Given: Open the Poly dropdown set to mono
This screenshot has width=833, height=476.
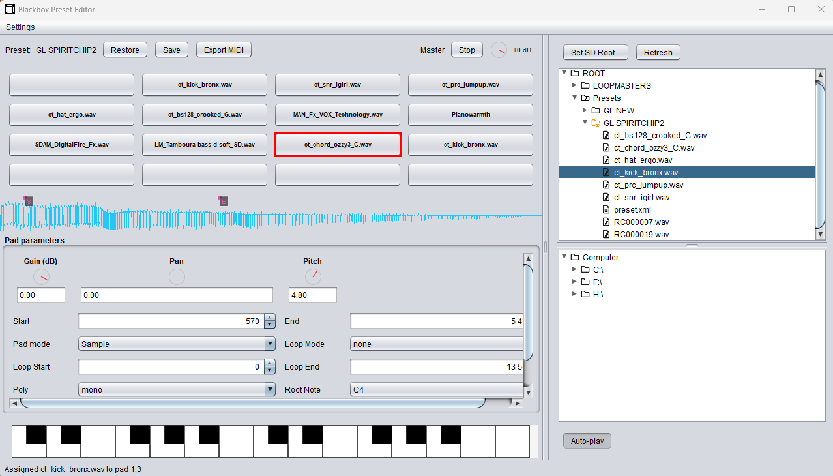Looking at the screenshot, I should coord(177,390).
